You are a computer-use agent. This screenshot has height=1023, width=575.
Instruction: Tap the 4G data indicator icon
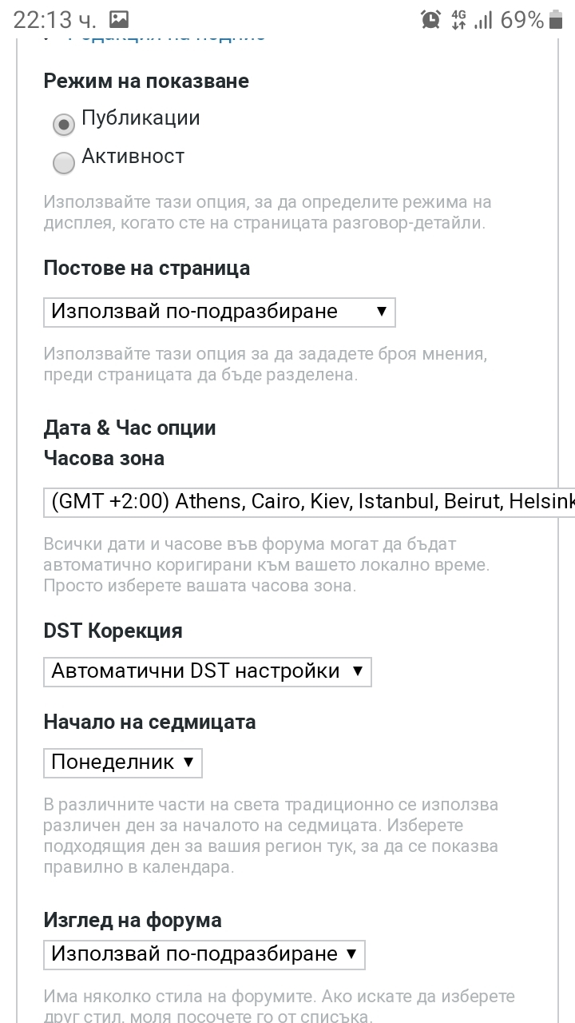(x=458, y=19)
